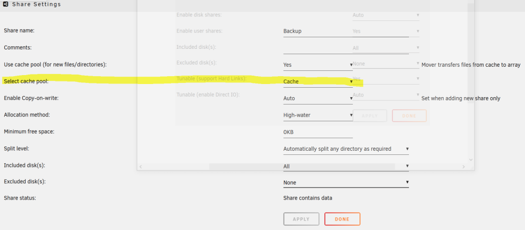Click the Share name field containing Backup
This screenshot has height=230, width=525.
click(x=346, y=31)
